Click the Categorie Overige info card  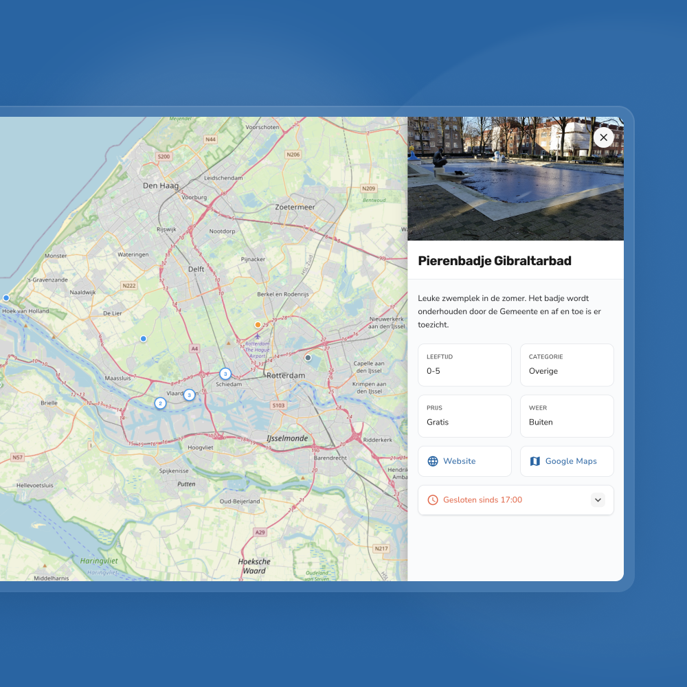(x=567, y=365)
